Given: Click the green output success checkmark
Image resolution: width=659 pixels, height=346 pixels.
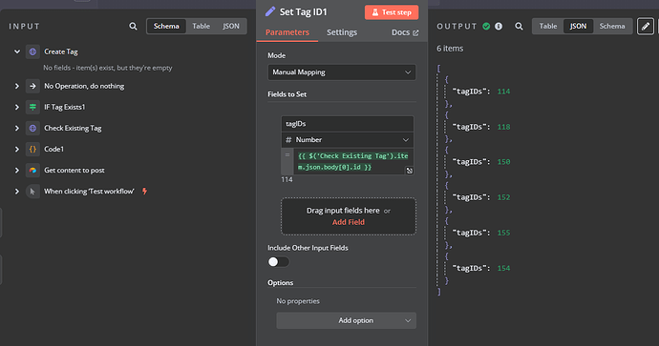Looking at the screenshot, I should click(x=486, y=26).
